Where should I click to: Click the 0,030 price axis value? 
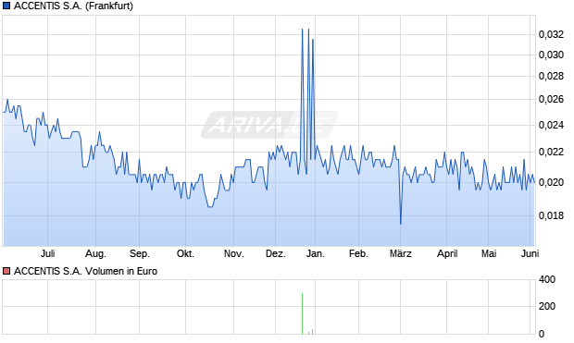point(551,55)
